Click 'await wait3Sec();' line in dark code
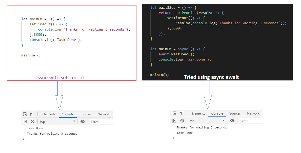 pyautogui.click(x=176, y=54)
